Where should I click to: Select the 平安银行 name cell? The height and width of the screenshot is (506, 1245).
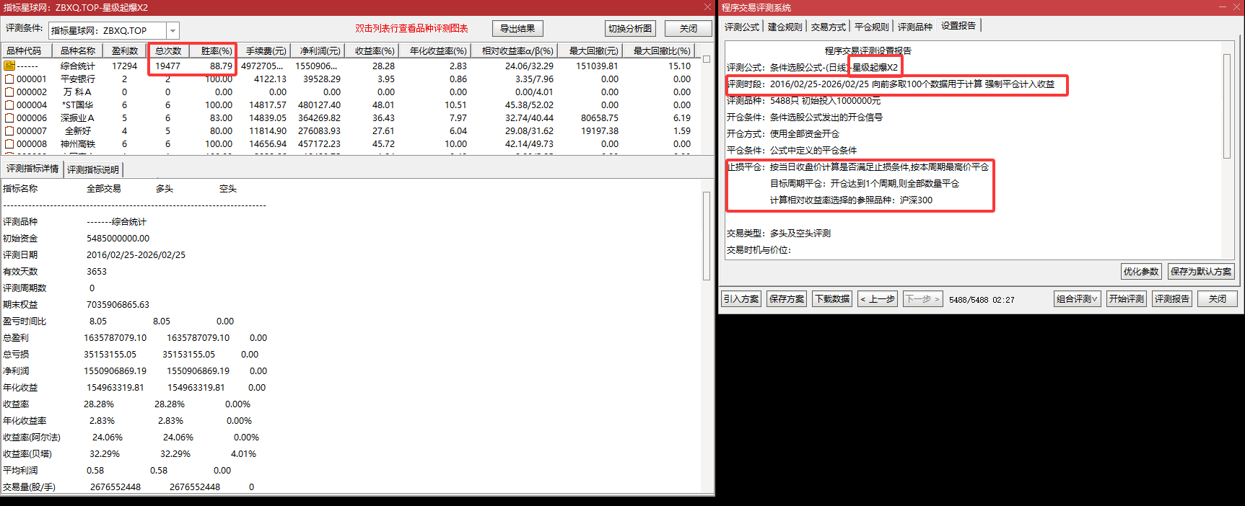[78, 79]
